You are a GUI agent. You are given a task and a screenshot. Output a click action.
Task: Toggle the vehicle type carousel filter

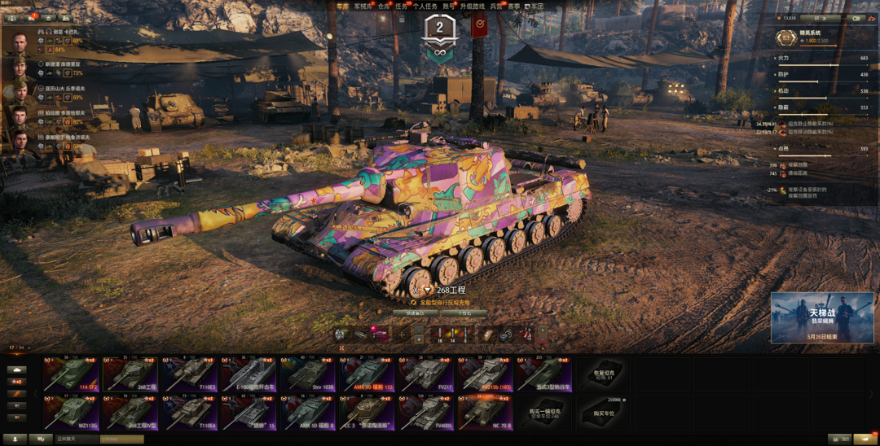point(17,369)
